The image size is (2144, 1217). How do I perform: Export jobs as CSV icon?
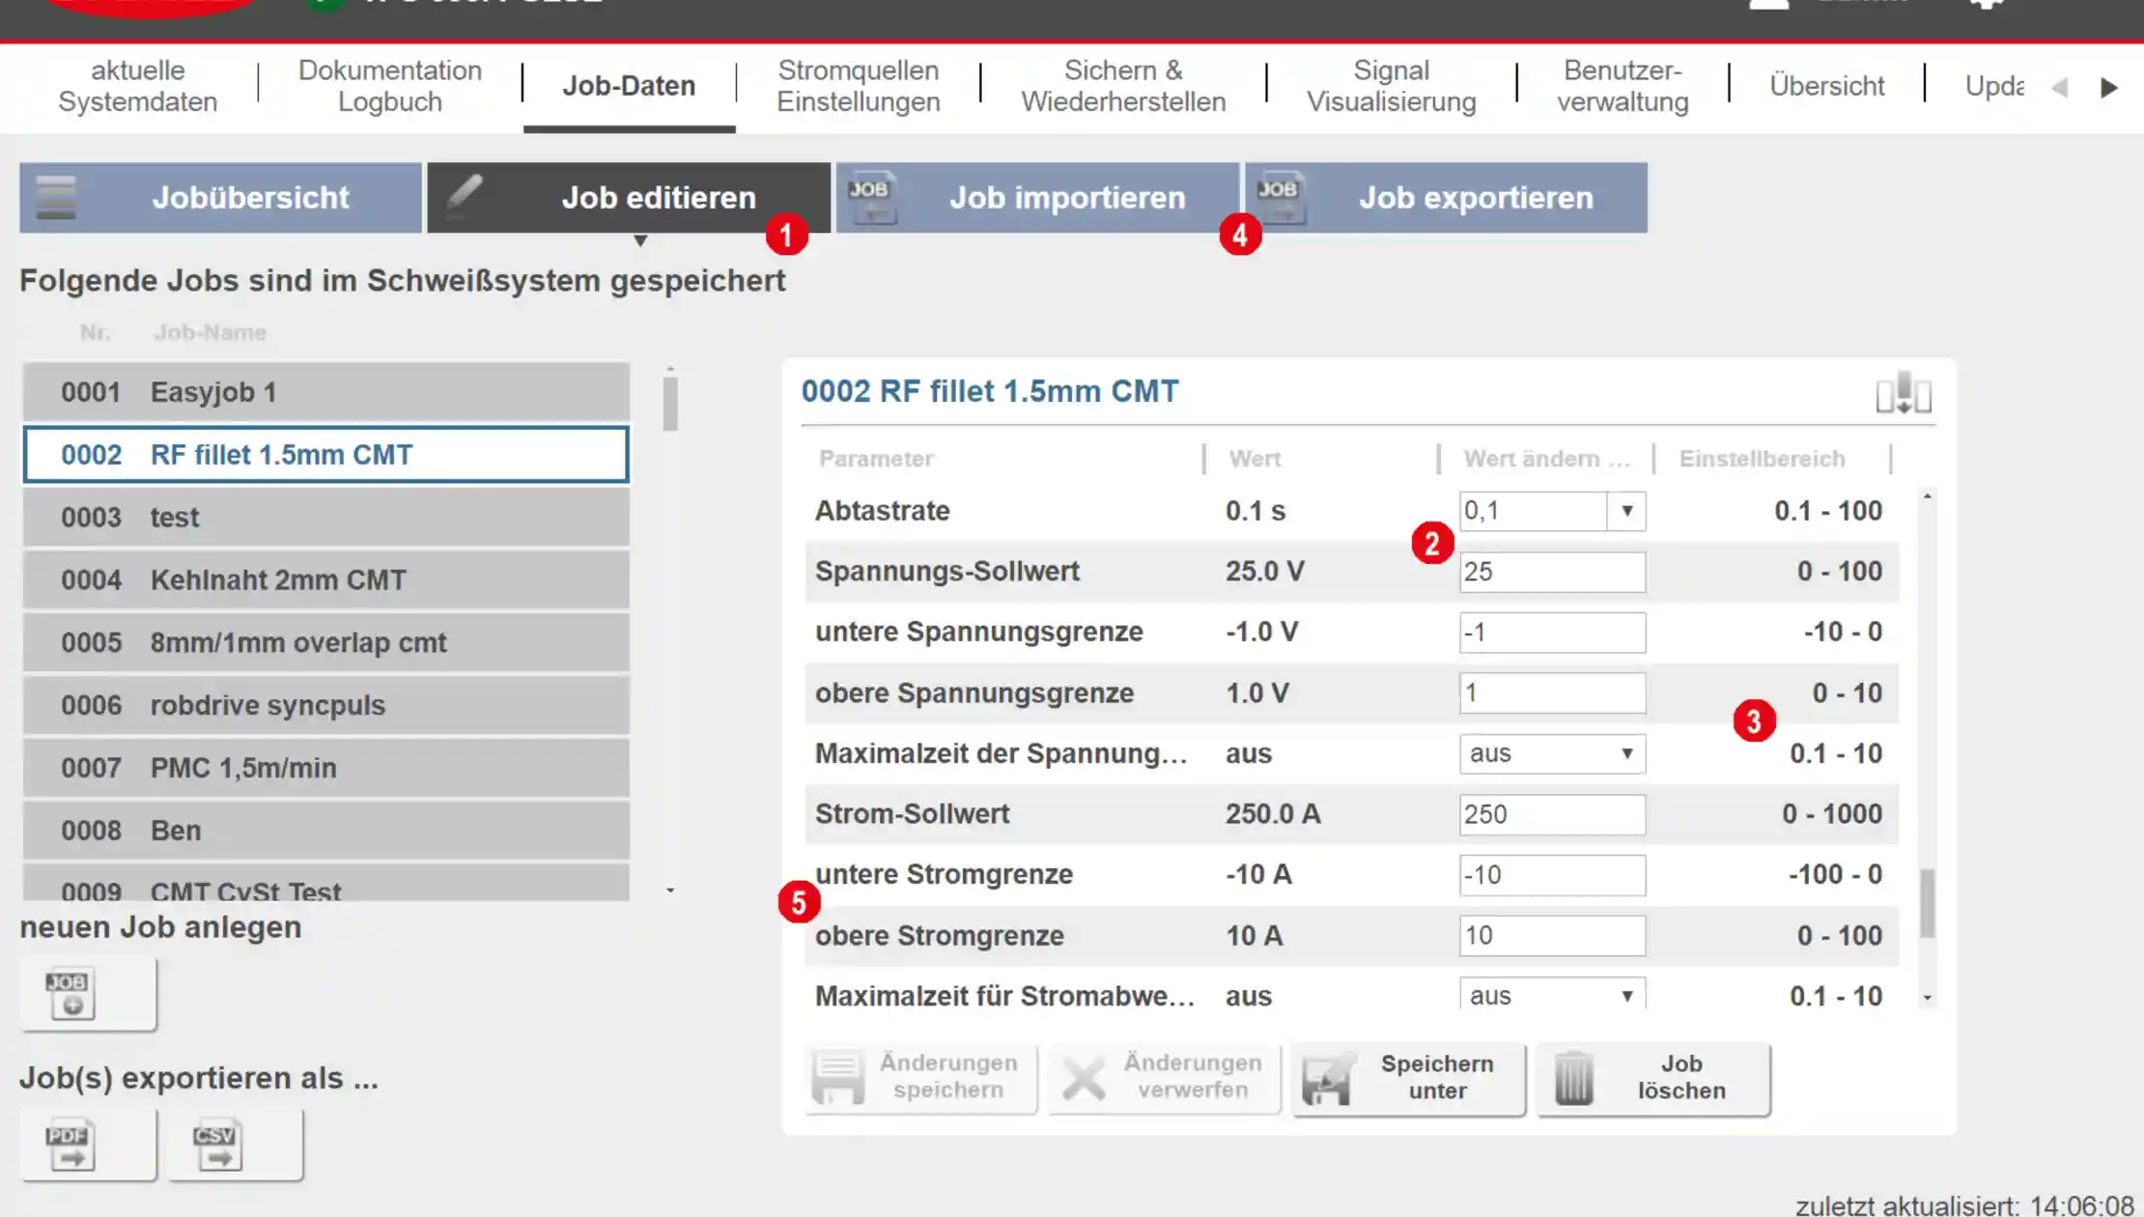pos(235,1145)
